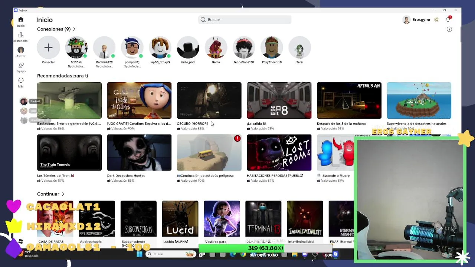Screen dimensions: 475x267
Task: Open Google Chrome in taskbar
Action: click(243, 254)
